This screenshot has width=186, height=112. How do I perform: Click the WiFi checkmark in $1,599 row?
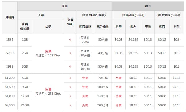pos(70,87)
